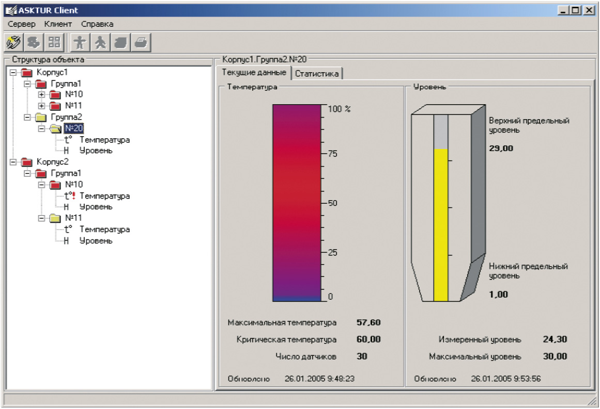Click the yellow folder icon beside Группа2
The height and width of the screenshot is (409, 600).
[41, 117]
